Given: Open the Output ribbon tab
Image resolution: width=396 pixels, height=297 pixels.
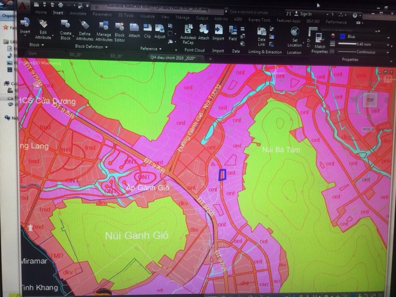Looking at the screenshot, I should pyautogui.click(x=202, y=18).
